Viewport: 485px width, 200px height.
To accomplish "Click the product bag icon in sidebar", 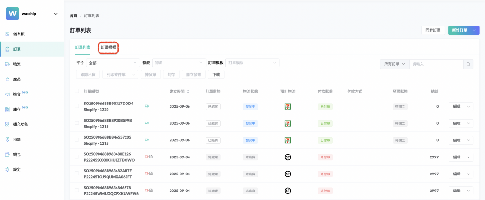I will (8, 79).
